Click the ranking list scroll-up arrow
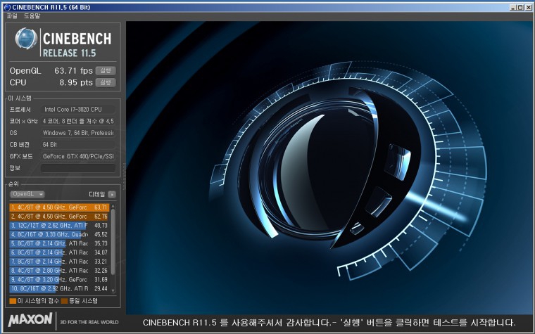The width and height of the screenshot is (535, 334). pos(113,206)
